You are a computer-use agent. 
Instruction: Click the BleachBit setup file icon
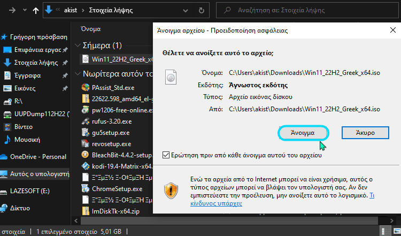click(x=85, y=155)
